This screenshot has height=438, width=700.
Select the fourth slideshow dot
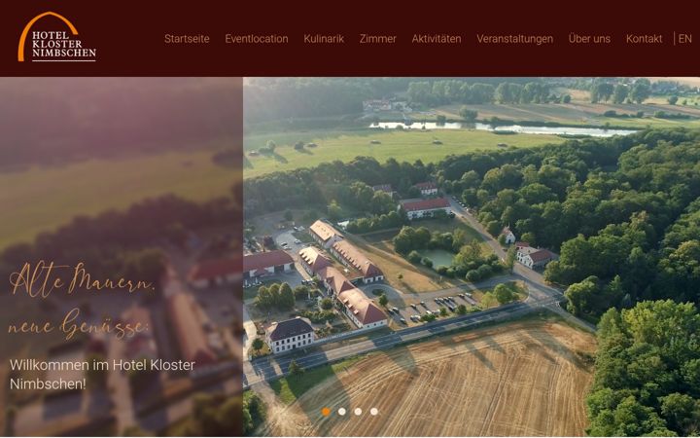click(x=374, y=412)
